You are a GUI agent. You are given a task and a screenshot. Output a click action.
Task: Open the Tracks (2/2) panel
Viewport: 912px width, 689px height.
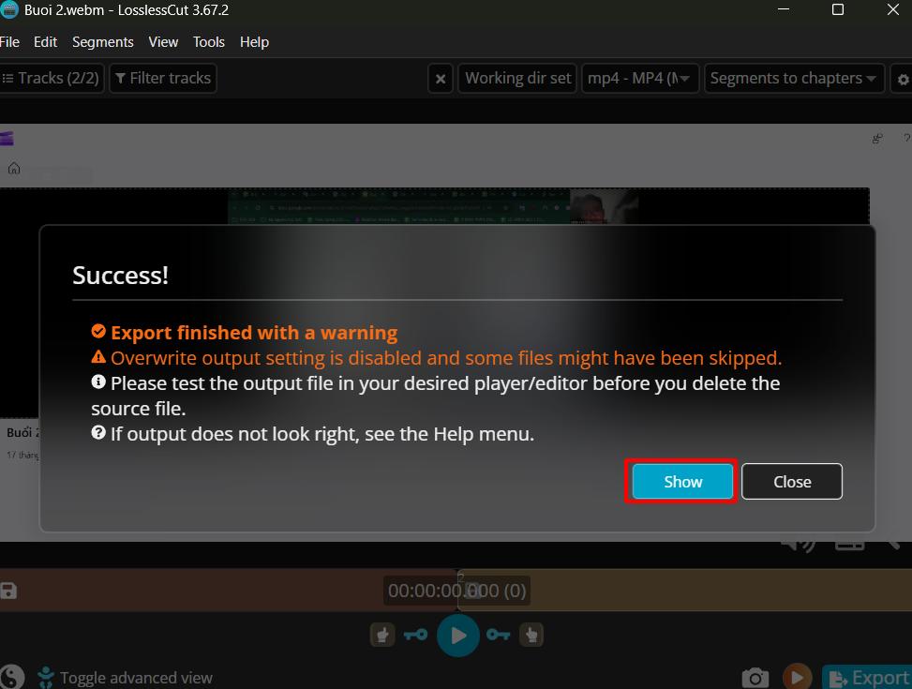coord(52,78)
